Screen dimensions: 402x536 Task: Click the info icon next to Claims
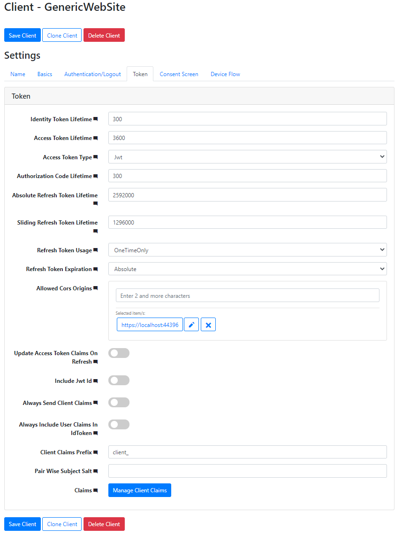pyautogui.click(x=96, y=490)
